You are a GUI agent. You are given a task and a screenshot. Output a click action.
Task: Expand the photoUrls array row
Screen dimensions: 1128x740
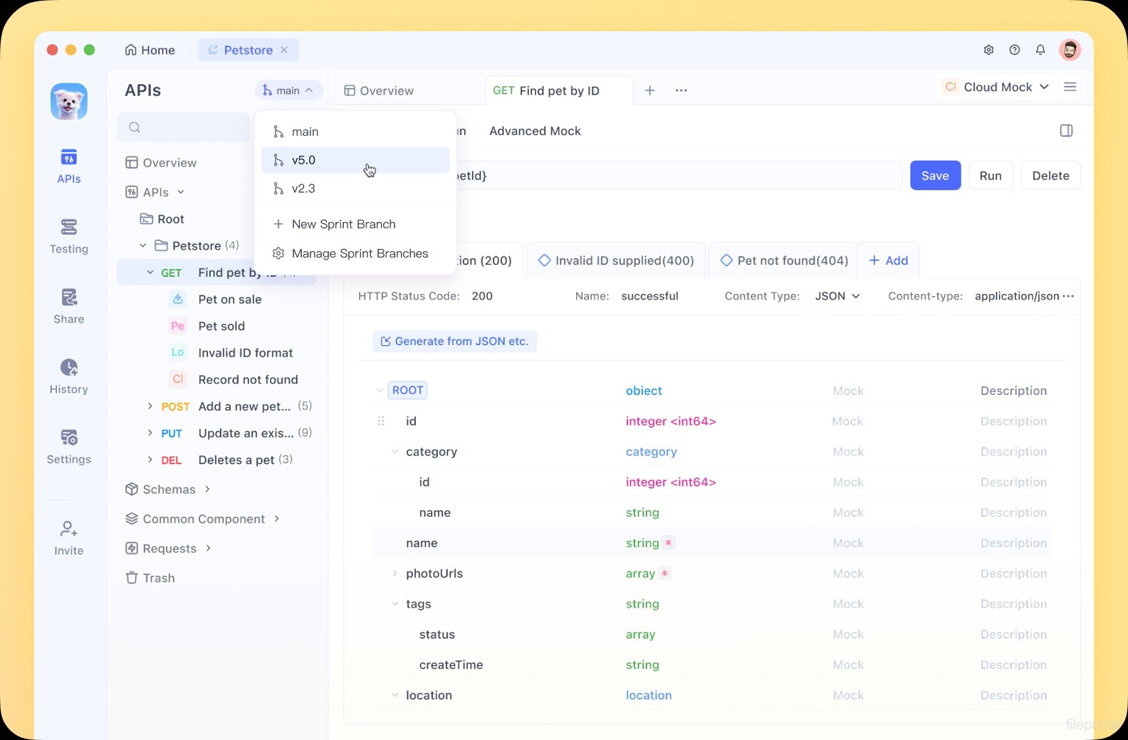(395, 573)
